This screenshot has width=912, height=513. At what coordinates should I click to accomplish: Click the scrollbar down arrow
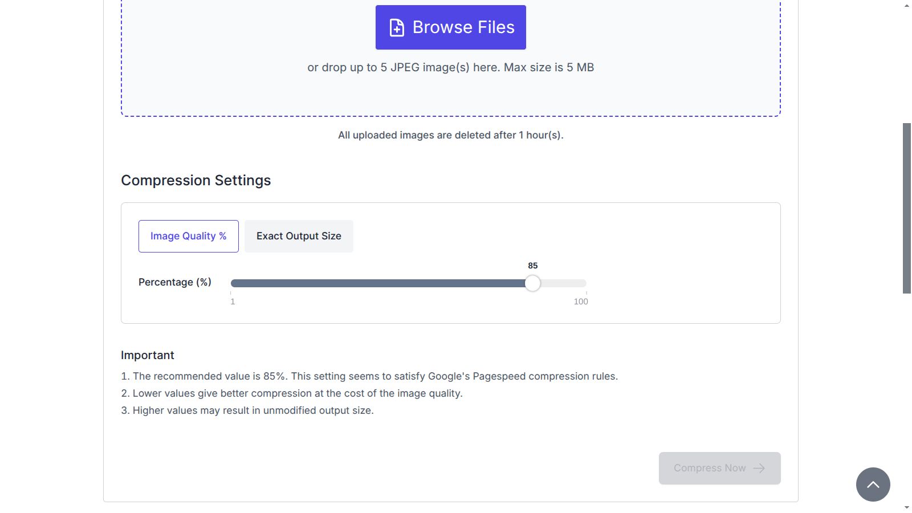click(906, 507)
